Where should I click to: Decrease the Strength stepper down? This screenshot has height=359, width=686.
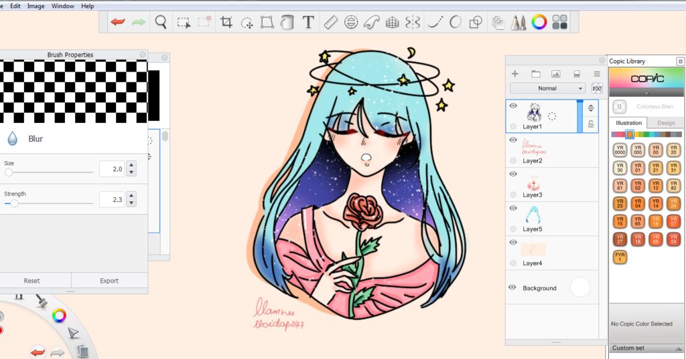tap(132, 203)
